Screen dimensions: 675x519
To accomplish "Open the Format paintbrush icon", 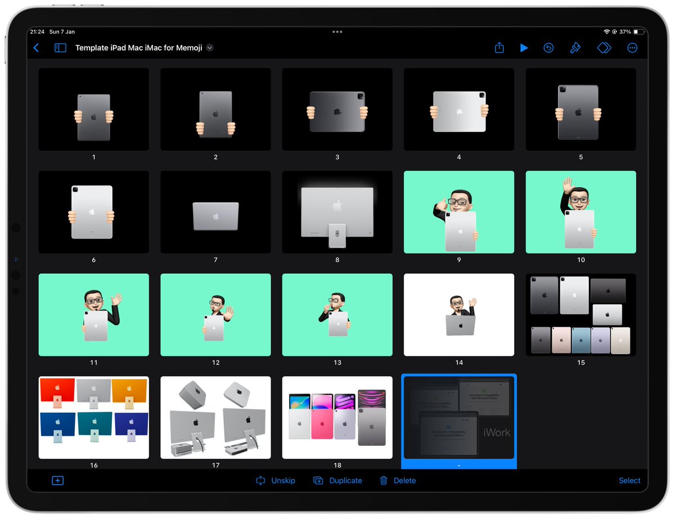I will 575,48.
